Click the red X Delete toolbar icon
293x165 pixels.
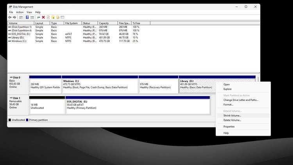click(43, 17)
